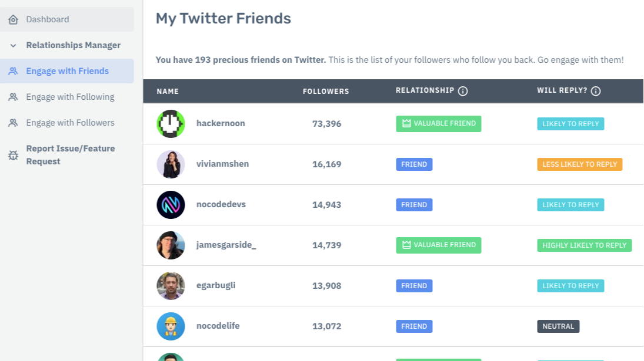Open the vivianmshen profile name
The width and height of the screenshot is (644, 361).
pos(222,164)
